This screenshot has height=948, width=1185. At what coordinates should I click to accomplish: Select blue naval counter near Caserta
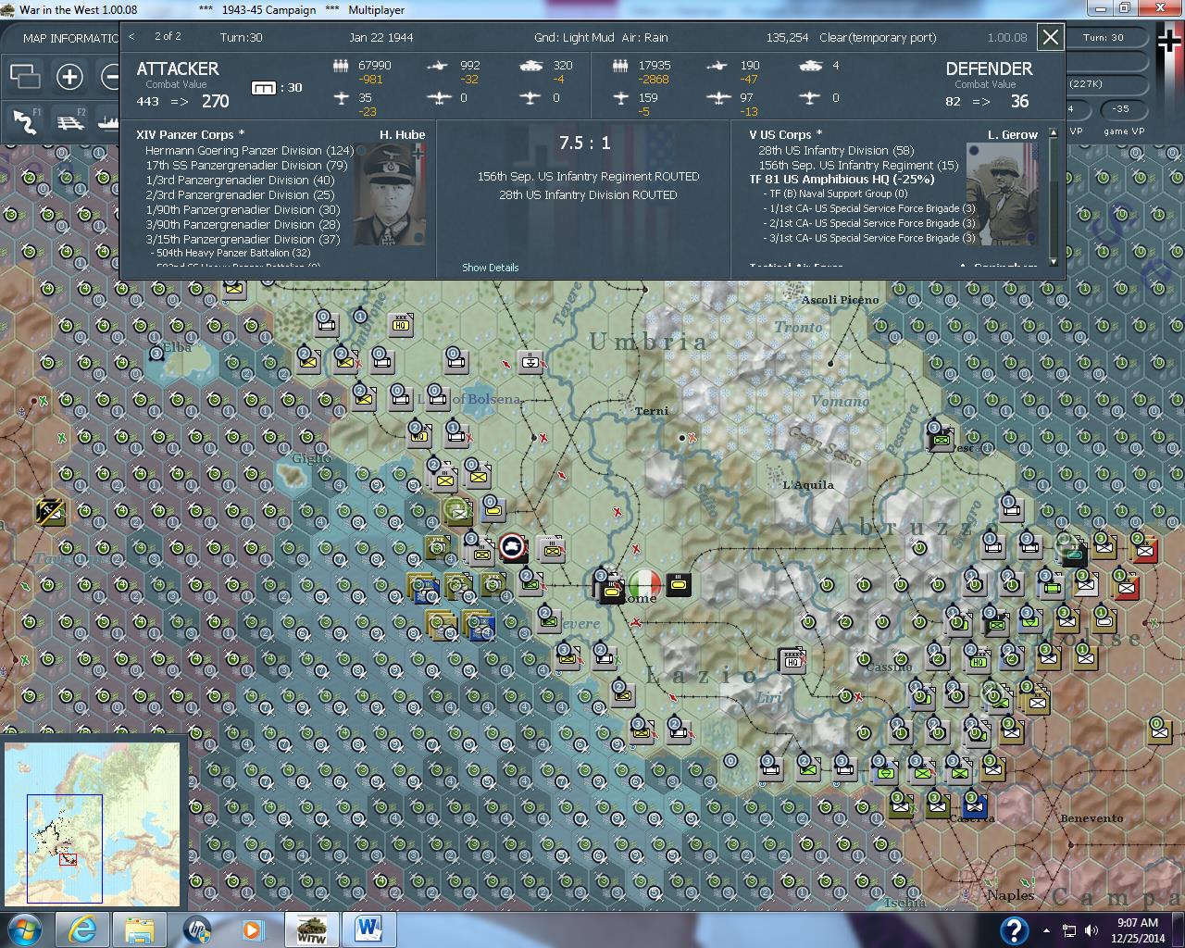[974, 805]
